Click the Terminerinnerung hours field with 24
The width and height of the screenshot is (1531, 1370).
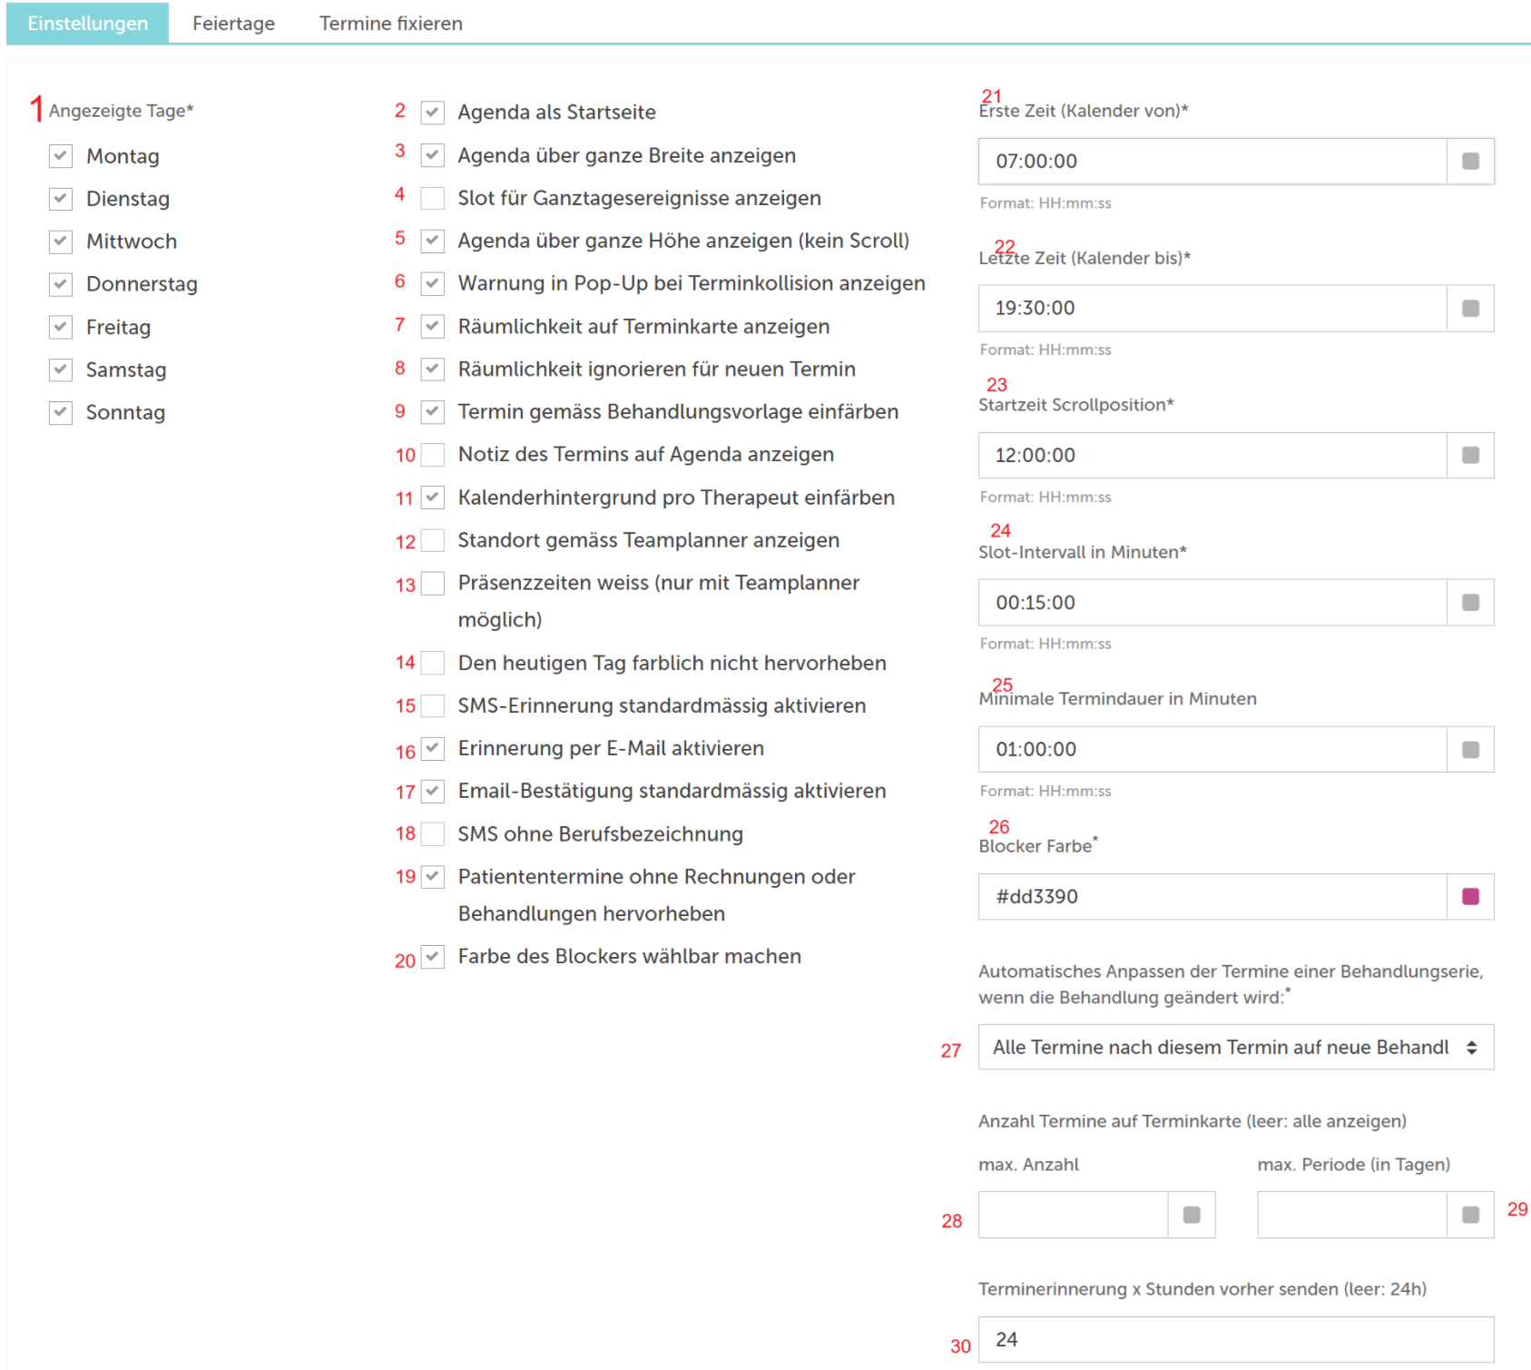(1236, 1340)
